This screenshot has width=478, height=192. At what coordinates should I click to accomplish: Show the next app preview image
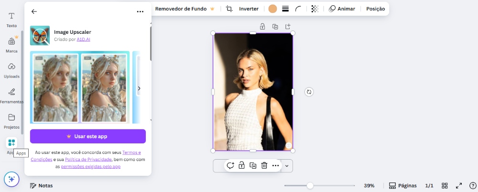click(x=139, y=89)
